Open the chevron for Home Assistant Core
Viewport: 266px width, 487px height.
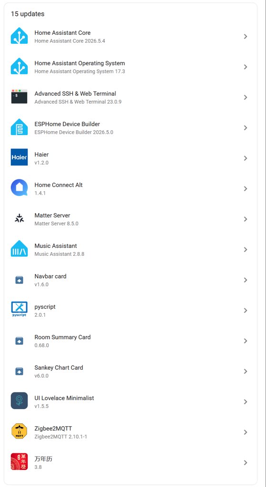click(246, 36)
